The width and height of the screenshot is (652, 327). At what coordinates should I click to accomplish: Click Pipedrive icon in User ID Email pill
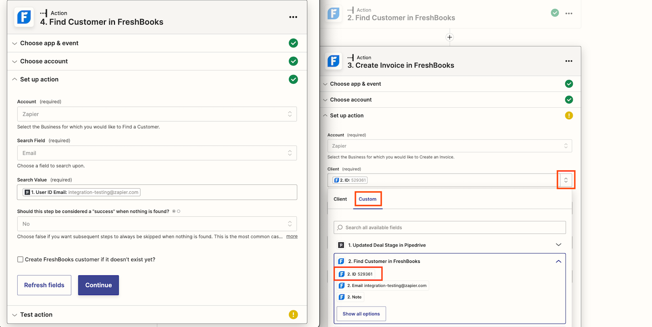click(x=27, y=192)
